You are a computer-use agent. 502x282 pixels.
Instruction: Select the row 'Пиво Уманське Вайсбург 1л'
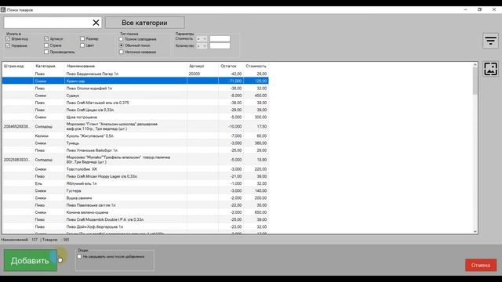(x=136, y=150)
